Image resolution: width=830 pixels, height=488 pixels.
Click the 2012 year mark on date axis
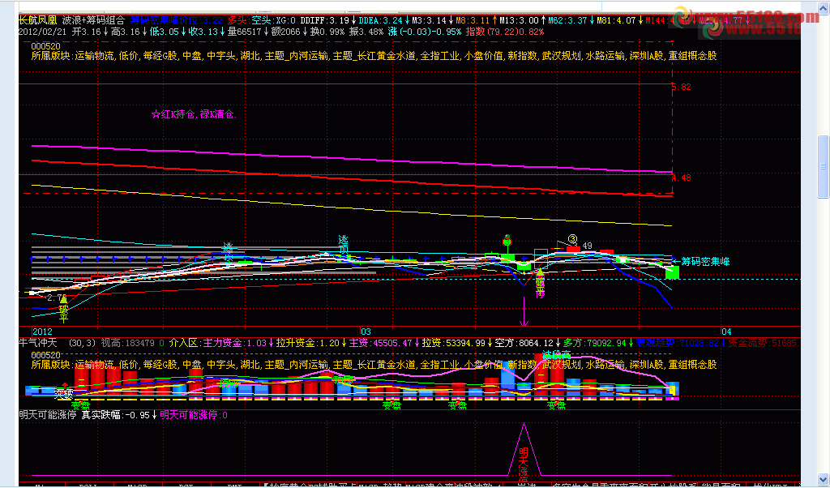click(x=43, y=332)
